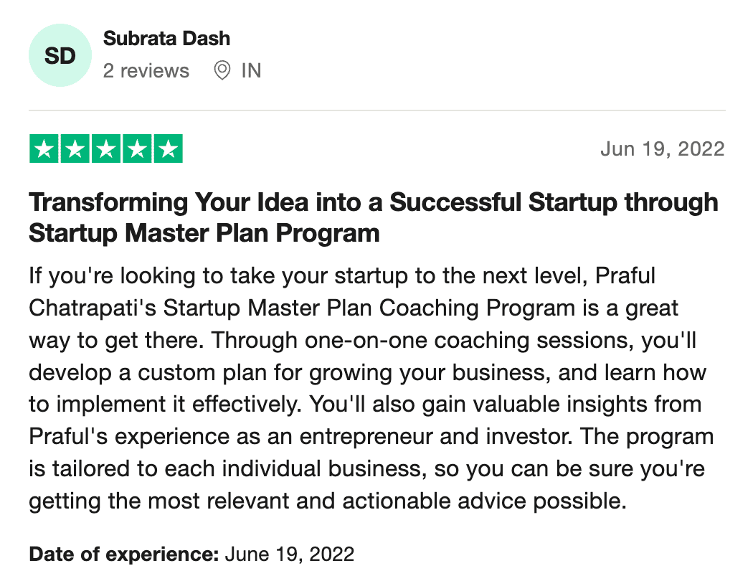Click the 'Date of experience' label
Screen dimensions: 753x581
pos(124,554)
